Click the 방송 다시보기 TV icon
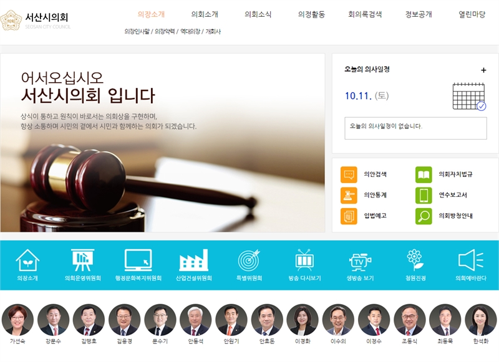This screenshot has height=362, width=499. [x=304, y=260]
